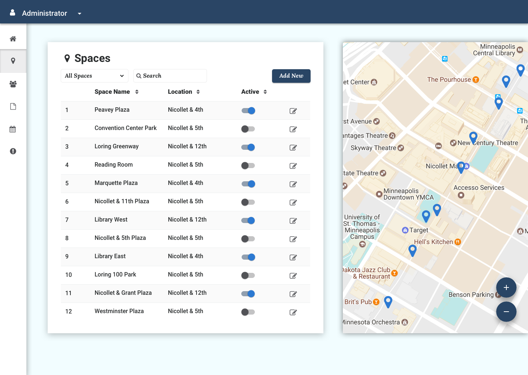Click the Target store label on map

419,230
